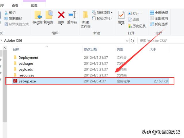Sort by the Size (大小) column header
184x138 pixels.
coord(153,49)
